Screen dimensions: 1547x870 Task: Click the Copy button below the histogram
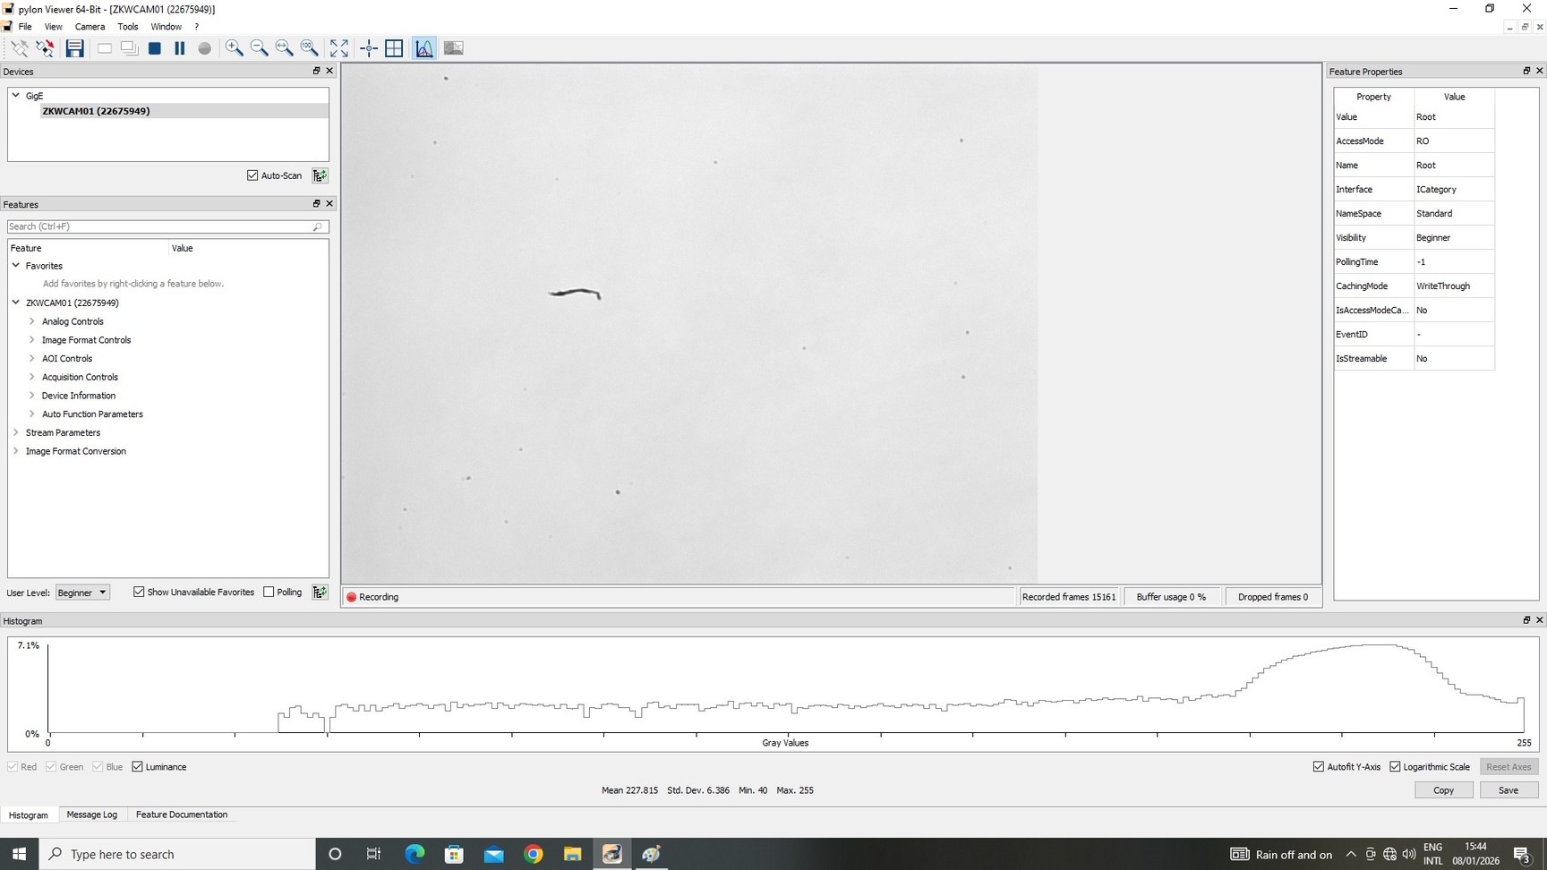[1443, 789]
